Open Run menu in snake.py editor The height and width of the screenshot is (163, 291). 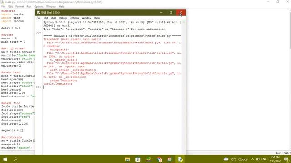[29, 6]
